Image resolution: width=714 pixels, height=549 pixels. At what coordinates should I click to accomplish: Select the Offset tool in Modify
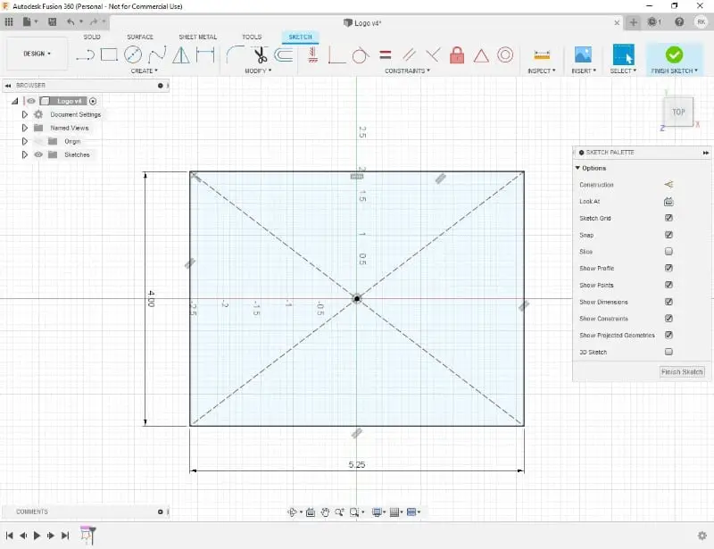pyautogui.click(x=283, y=55)
